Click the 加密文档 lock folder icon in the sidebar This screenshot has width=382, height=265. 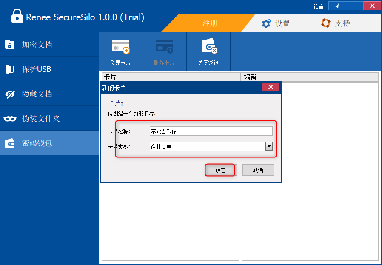10,44
